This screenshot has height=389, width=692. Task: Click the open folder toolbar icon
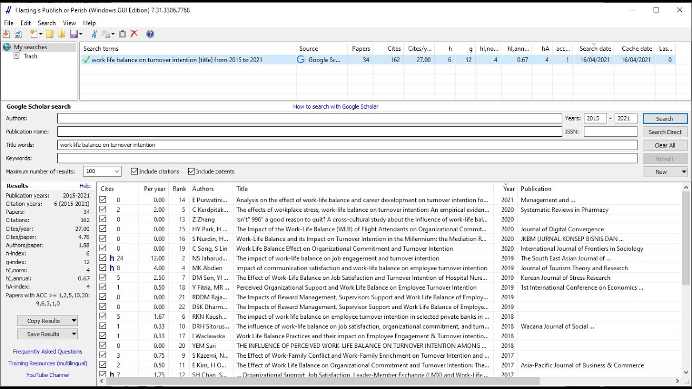click(x=62, y=34)
